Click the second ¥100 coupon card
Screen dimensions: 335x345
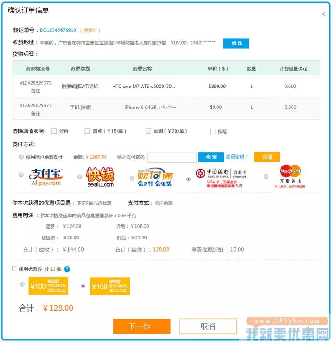[x=110, y=286]
